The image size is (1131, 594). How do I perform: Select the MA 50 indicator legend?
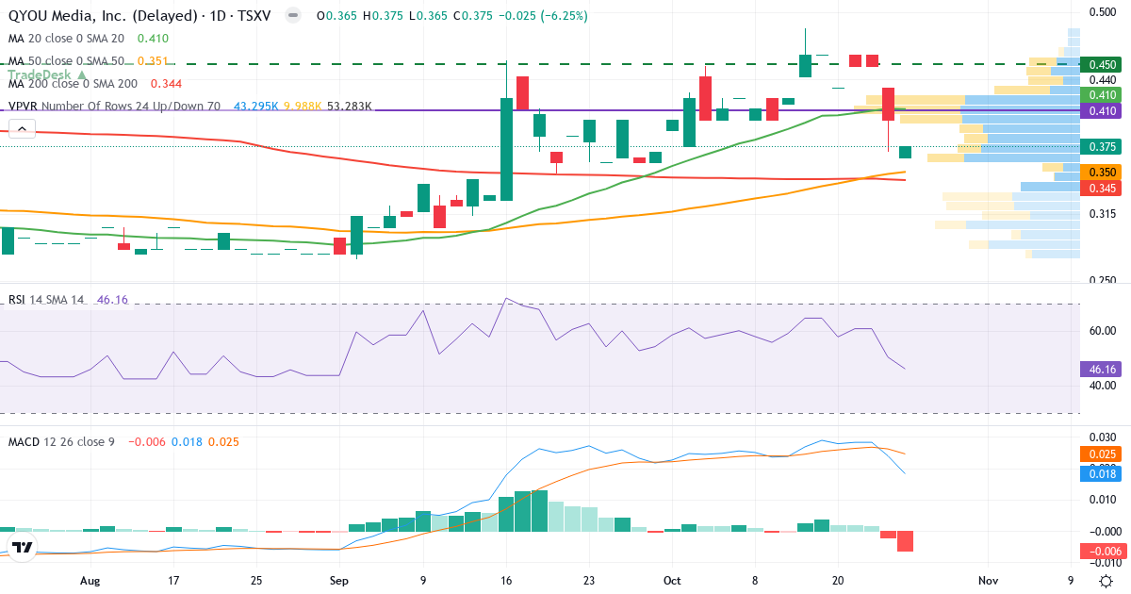pos(66,61)
